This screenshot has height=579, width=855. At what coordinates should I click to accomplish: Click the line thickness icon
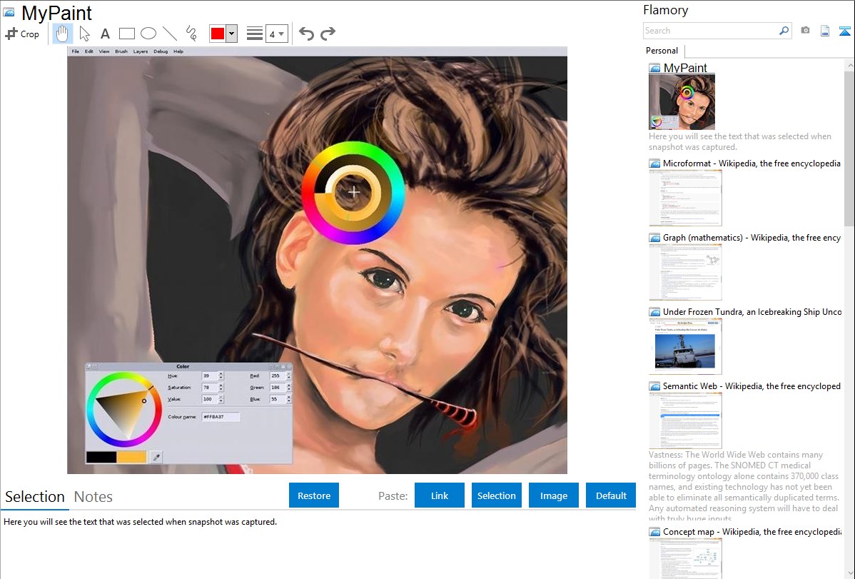click(x=255, y=34)
